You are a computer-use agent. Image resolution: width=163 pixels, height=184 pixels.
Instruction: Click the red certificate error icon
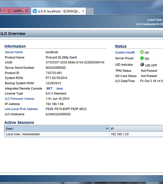[10, 11]
